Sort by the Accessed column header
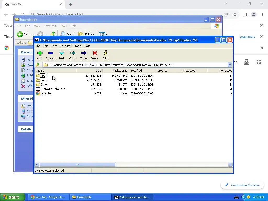The image size is (268, 201). click(194, 71)
